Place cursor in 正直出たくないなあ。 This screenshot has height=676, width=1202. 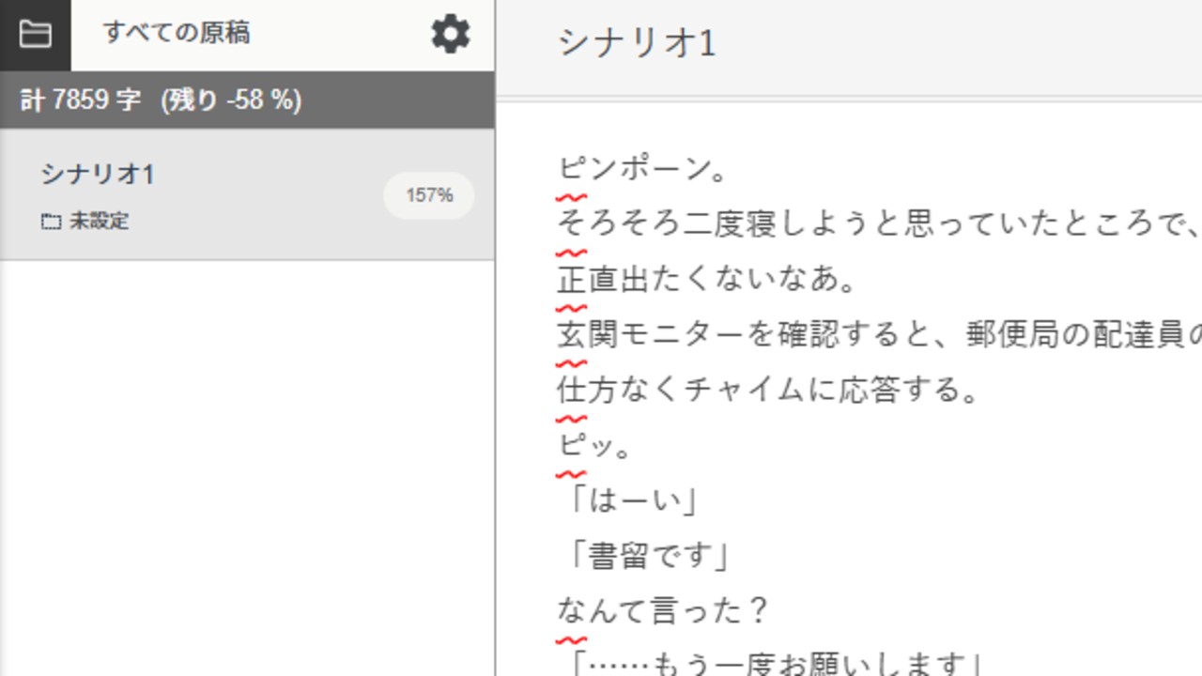(x=706, y=279)
